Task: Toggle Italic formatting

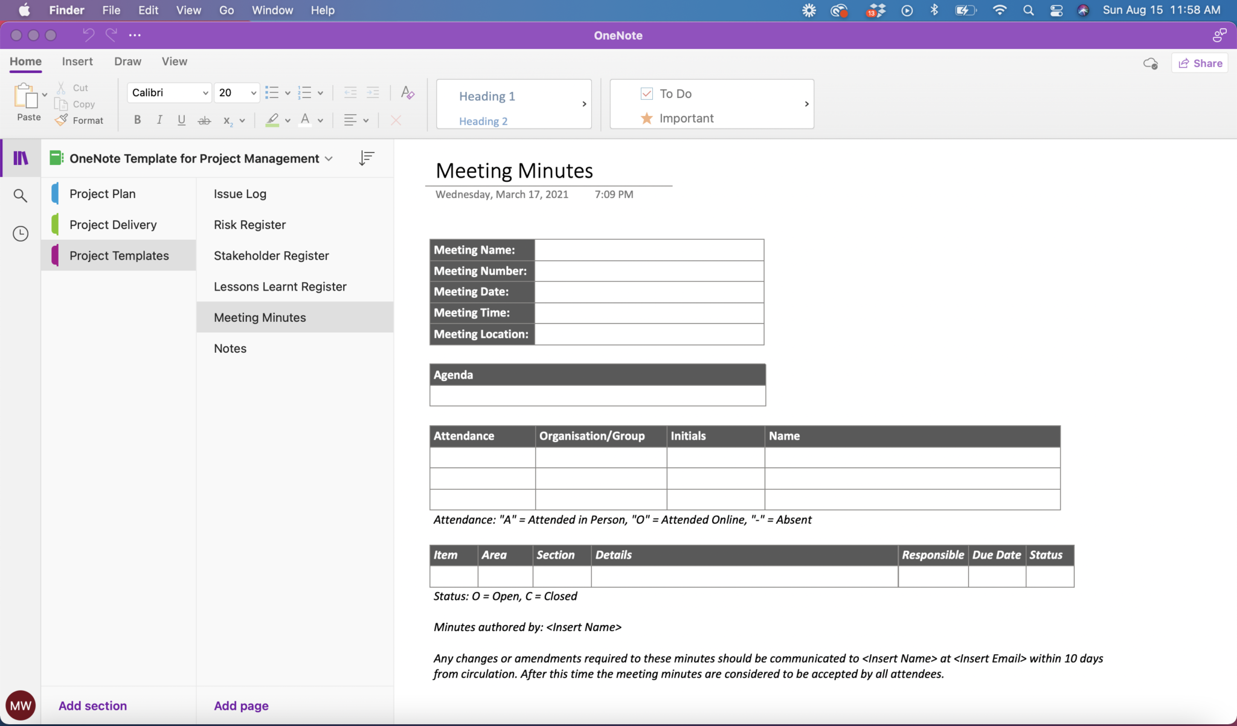Action: [159, 120]
